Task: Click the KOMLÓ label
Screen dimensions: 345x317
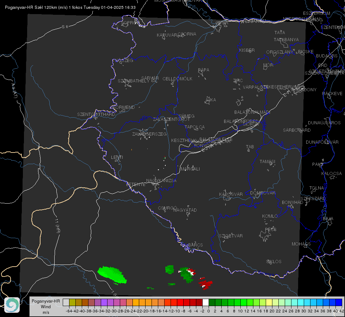Action: (x=270, y=216)
